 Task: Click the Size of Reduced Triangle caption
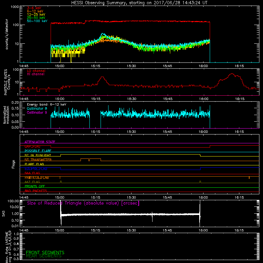[x=83, y=203]
